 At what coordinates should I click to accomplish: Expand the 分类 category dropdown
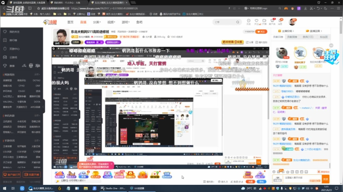tap(97, 22)
